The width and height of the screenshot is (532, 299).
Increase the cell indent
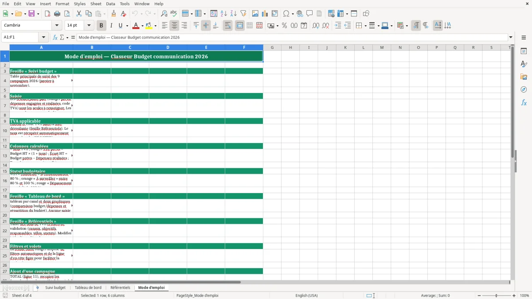(338, 26)
